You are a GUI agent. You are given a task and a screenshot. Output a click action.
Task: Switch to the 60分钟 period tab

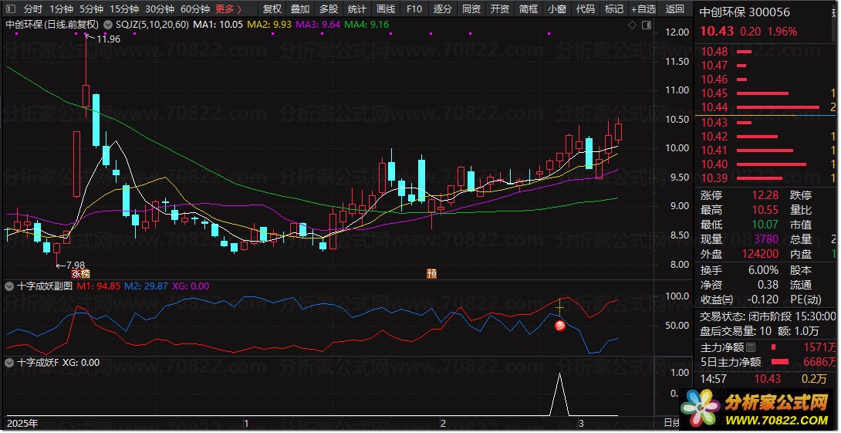coord(194,9)
